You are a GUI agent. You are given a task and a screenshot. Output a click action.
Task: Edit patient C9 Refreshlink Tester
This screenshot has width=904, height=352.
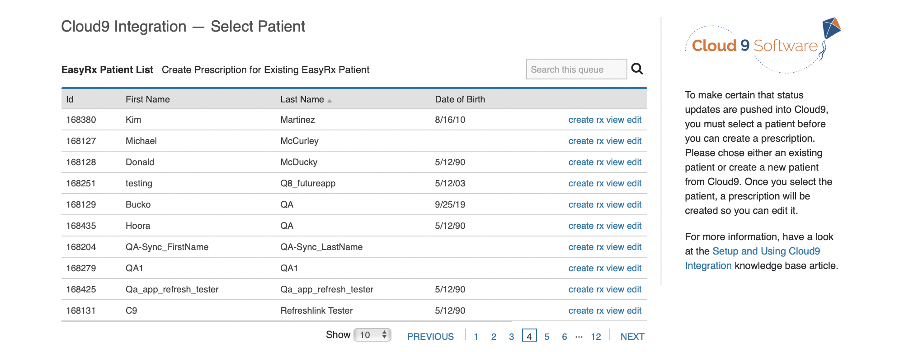point(634,310)
